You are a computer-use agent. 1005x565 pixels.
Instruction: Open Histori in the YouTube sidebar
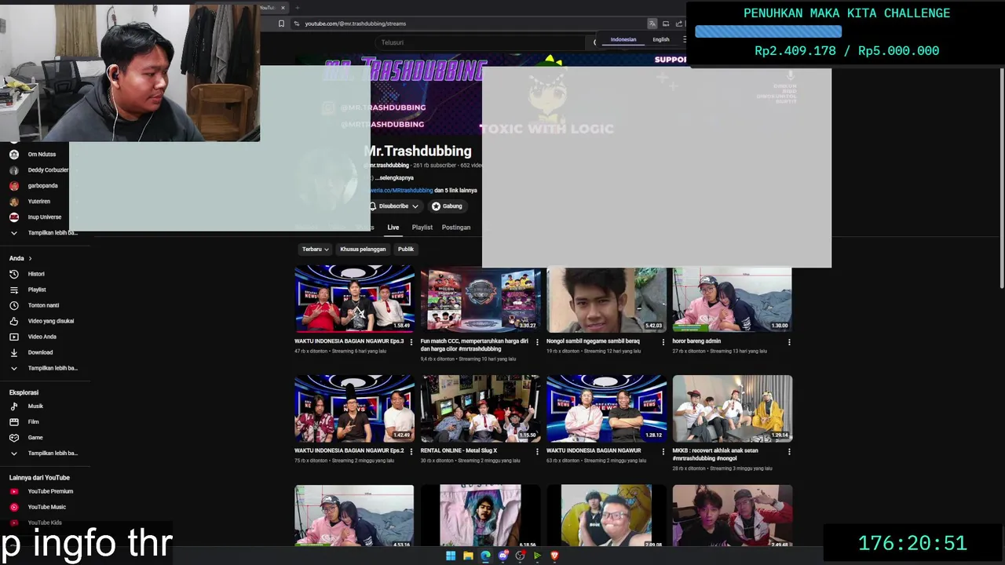36,274
